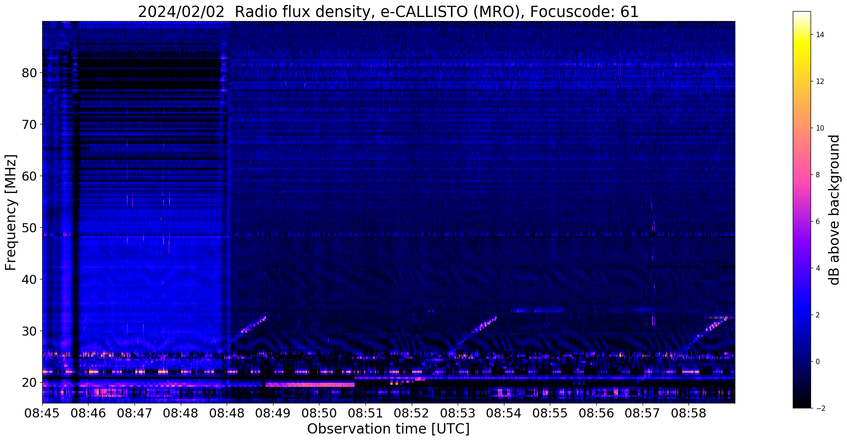Click the plot title mentioning e-CALLISTO (MRO)
Image resolution: width=847 pixels, height=441 pixels.
click(x=388, y=12)
